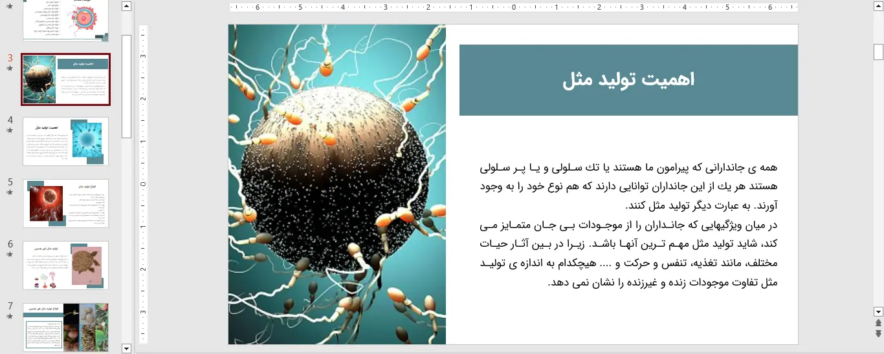Click the animation star icon beside slide 7
The image size is (884, 354).
10,316
